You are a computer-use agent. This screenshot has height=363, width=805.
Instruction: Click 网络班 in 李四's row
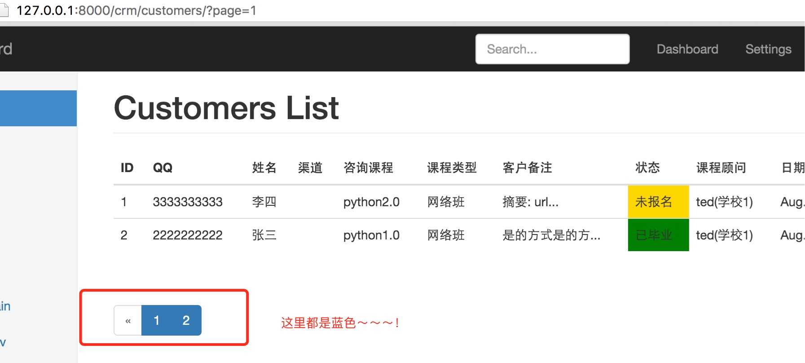click(x=446, y=202)
